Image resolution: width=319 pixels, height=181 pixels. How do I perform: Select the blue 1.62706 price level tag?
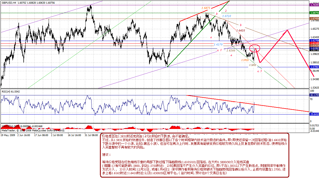point(315,41)
